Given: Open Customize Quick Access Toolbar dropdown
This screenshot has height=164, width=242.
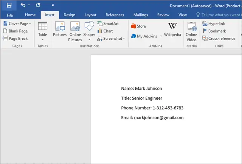Looking at the screenshot, I should pyautogui.click(x=53, y=5).
